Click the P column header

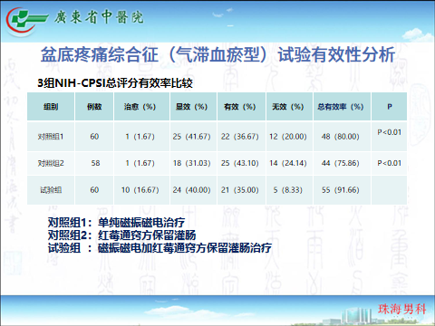click(x=390, y=107)
